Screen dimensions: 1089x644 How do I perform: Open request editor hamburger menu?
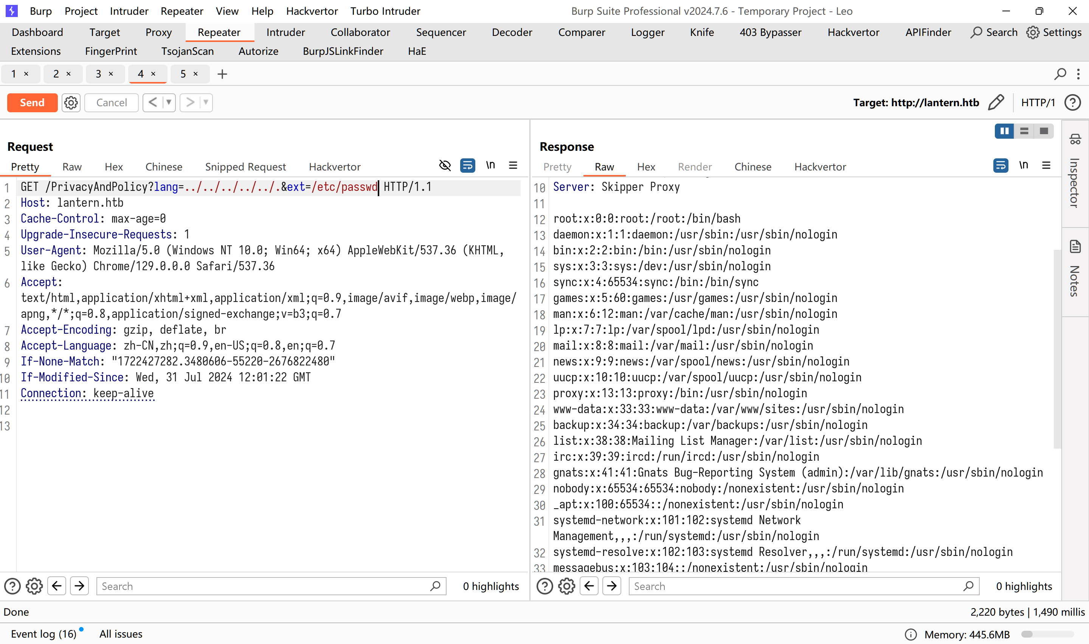pos(513,165)
